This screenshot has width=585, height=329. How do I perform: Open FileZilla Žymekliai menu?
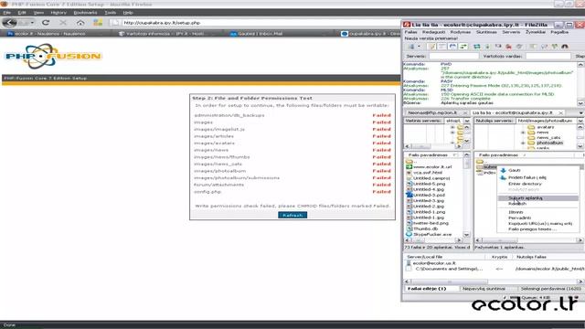(x=536, y=32)
